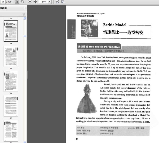Zoom in with the plus button

pyautogui.click(x=35, y=2)
